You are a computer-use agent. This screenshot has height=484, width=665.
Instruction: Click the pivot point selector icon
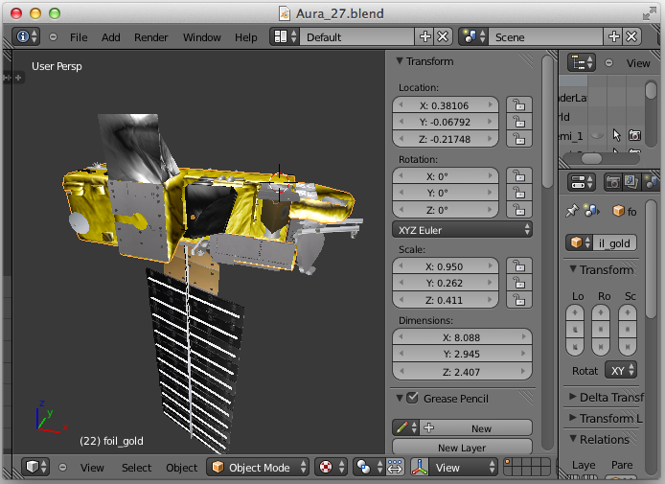[364, 468]
